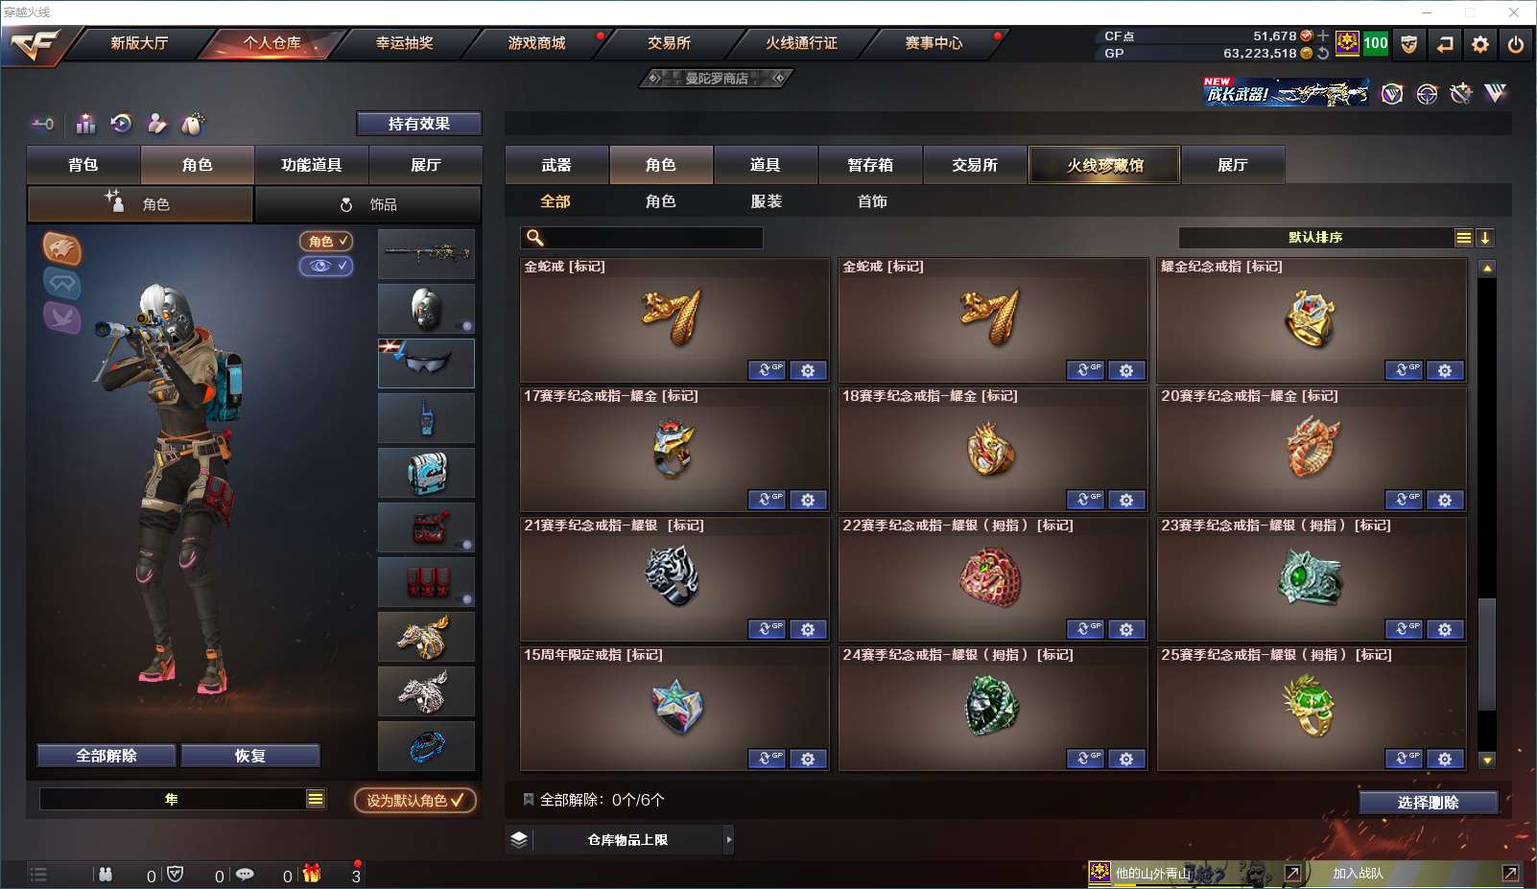
Task: Toggle 设为默认角色 checkbox button
Action: [x=415, y=800]
